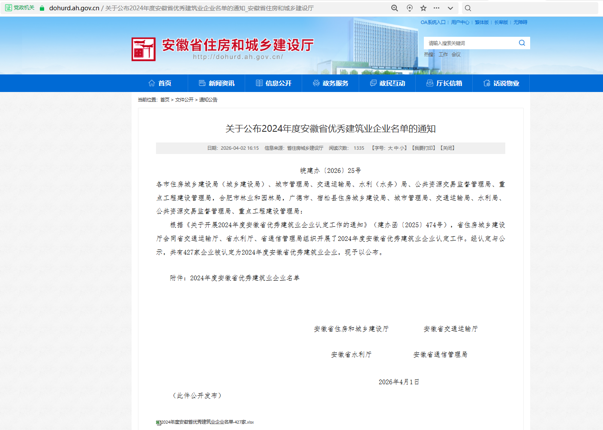Open 新闻资讯 in the navigation bar

point(216,83)
